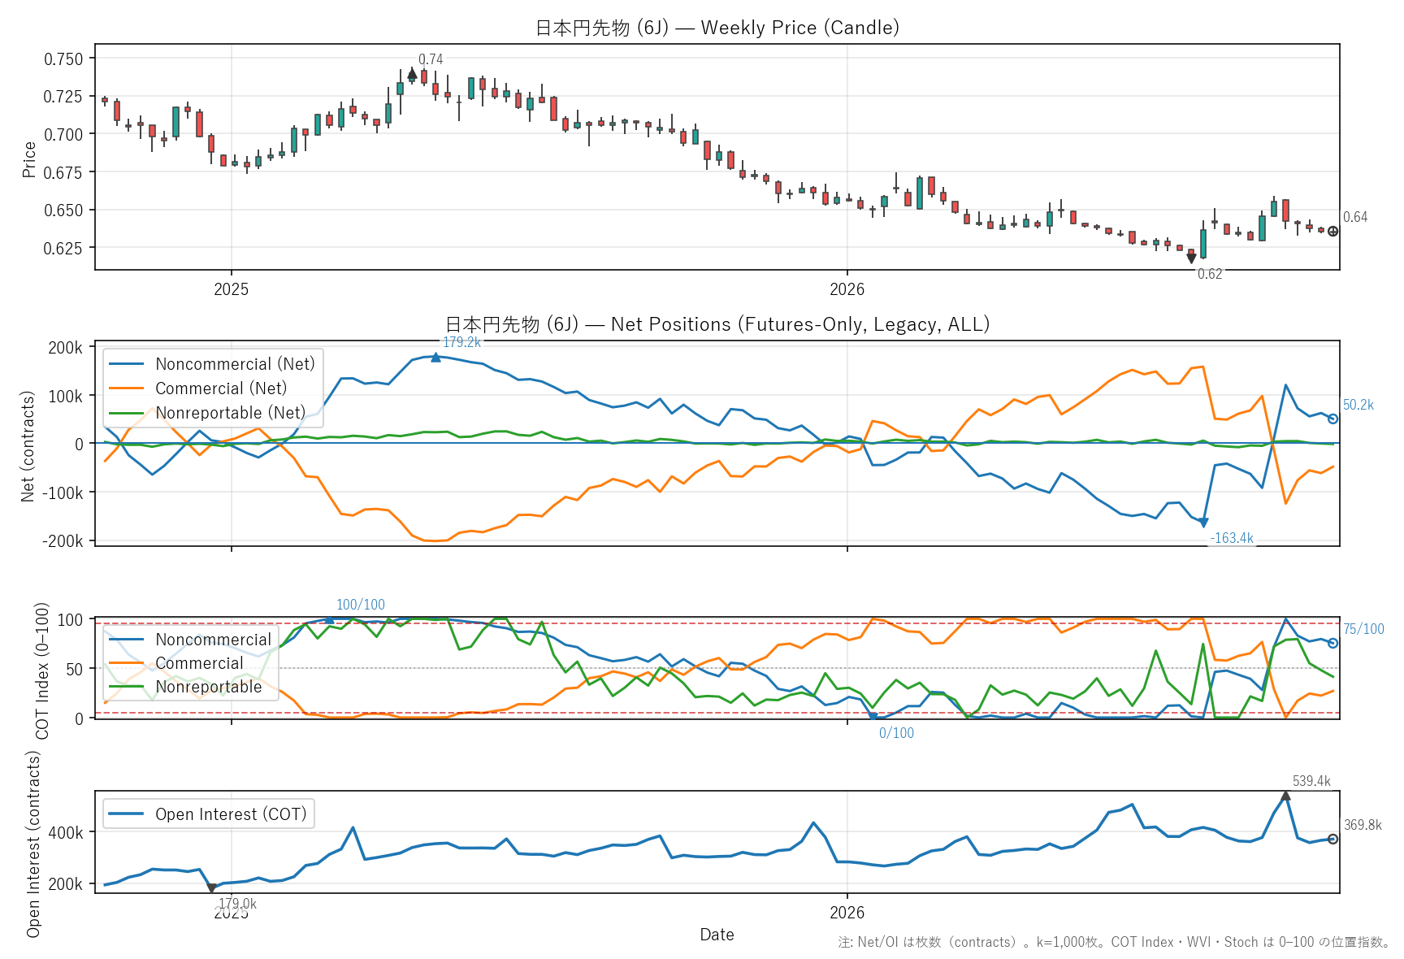Click the "COT Index (0–100)" y-axis label

(42, 670)
